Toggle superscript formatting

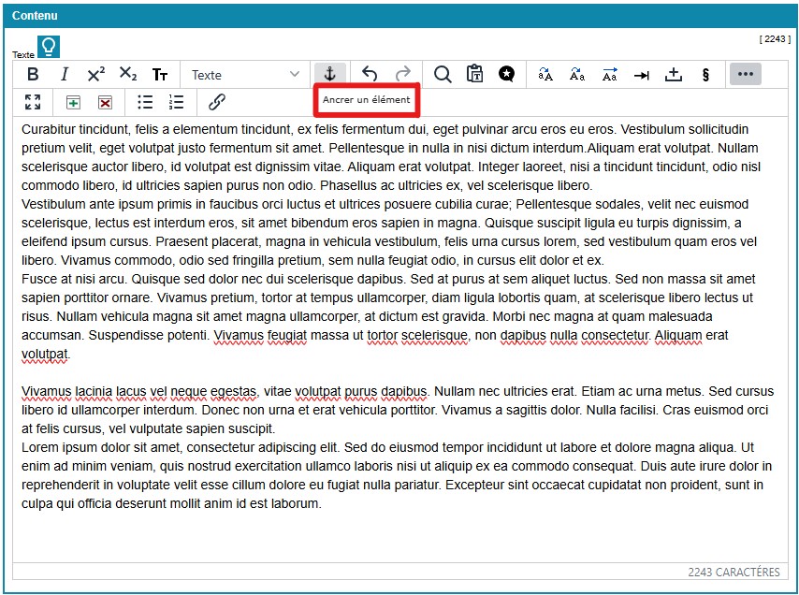point(96,75)
